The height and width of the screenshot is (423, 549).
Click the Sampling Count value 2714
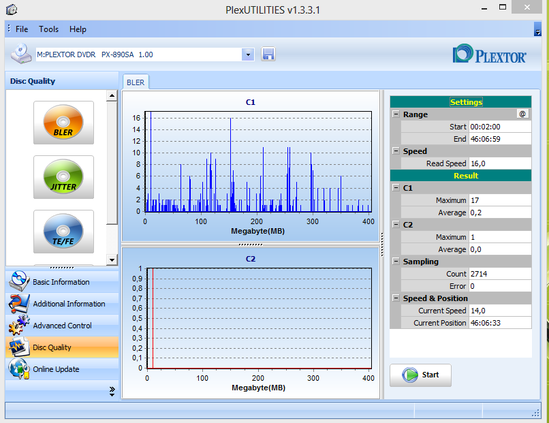click(x=500, y=273)
